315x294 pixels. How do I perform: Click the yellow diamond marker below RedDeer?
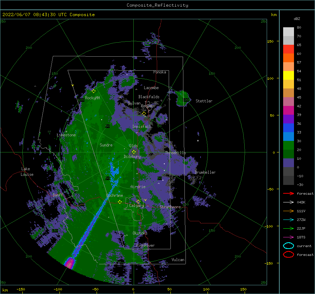[144, 114]
